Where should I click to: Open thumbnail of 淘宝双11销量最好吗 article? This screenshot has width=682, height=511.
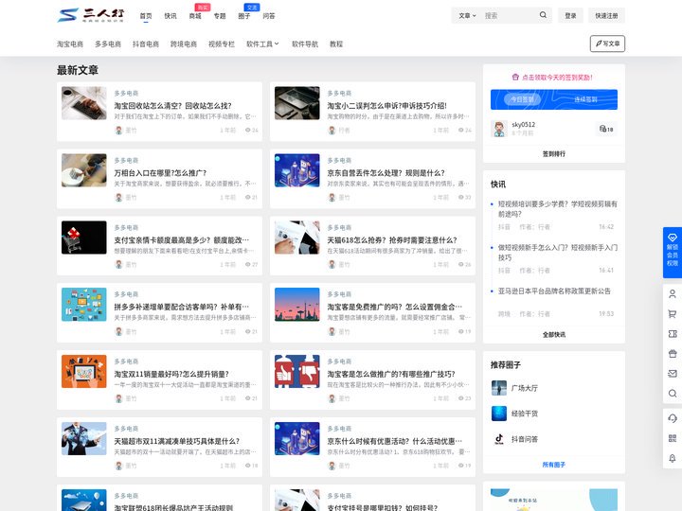pyautogui.click(x=84, y=372)
